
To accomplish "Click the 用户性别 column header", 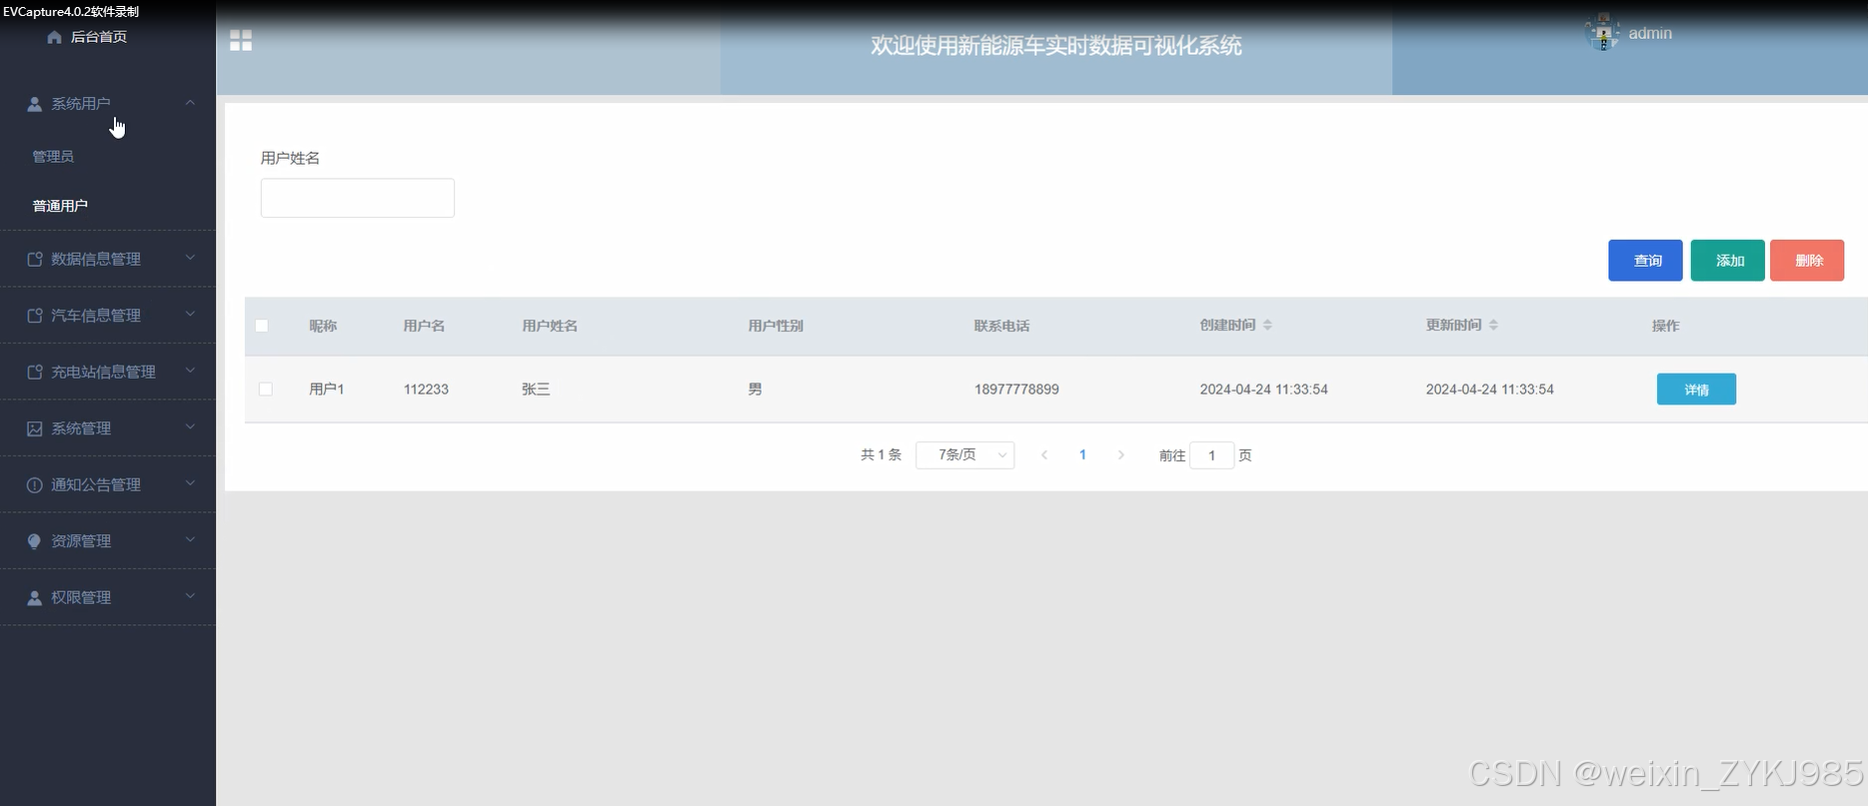I will click(x=776, y=326).
